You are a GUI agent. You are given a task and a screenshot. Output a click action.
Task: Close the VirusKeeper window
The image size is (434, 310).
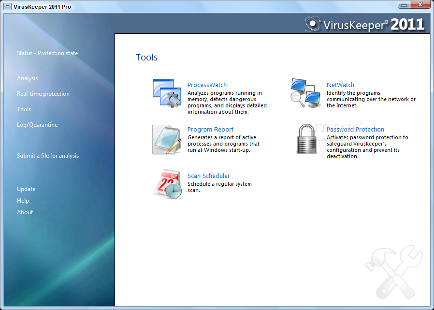420,5
